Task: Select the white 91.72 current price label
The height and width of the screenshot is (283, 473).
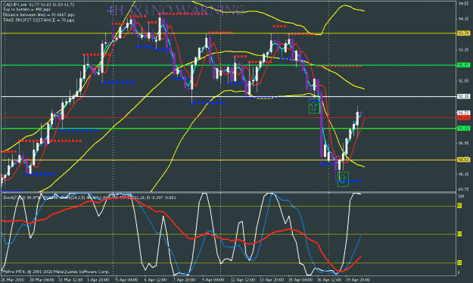Action: pyautogui.click(x=464, y=114)
